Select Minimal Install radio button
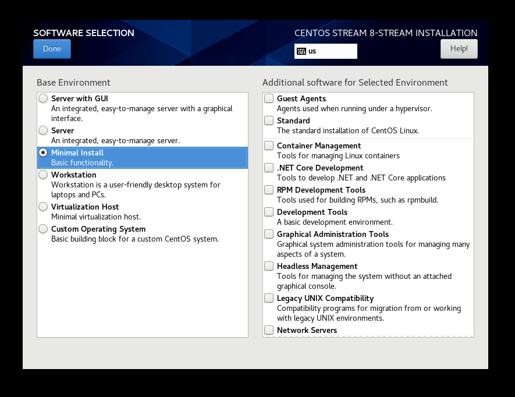 click(x=43, y=153)
